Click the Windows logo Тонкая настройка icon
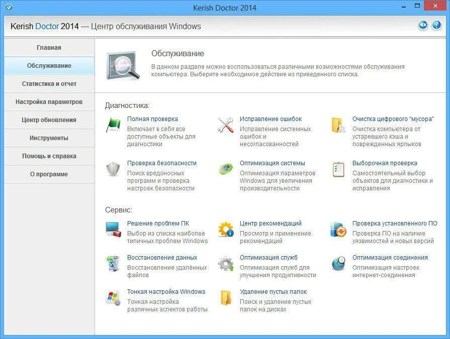 (113, 297)
